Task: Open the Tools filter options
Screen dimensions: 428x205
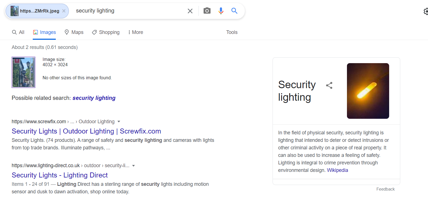Action: 232,32
